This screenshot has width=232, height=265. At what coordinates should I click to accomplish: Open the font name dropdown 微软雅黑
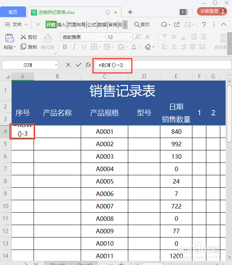coord(104,37)
